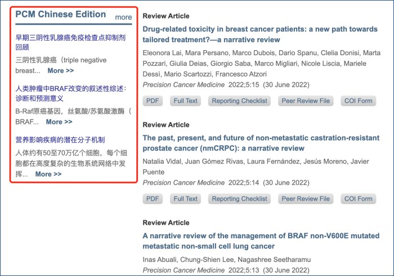
Task: Download PDF of the nmCRPC prostate cancer article
Action: (153, 199)
